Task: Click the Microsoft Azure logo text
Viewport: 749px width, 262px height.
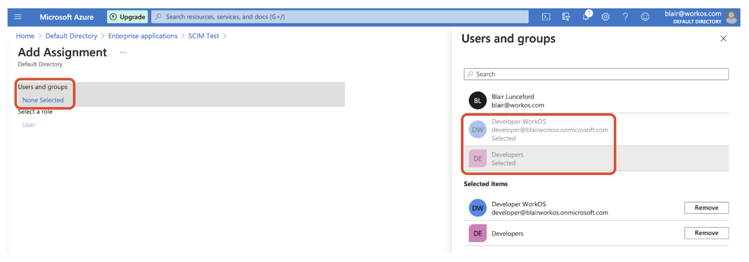Action: tap(66, 17)
